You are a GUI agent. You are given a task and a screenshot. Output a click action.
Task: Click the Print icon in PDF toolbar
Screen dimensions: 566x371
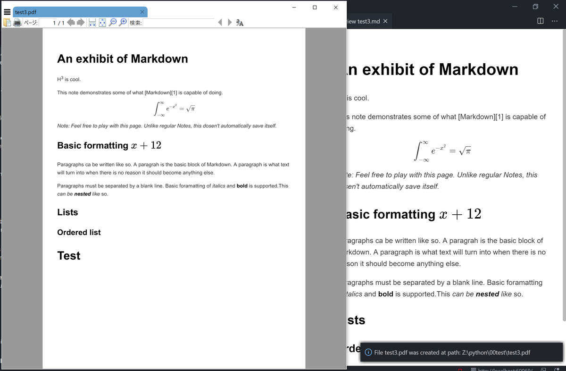pyautogui.click(x=17, y=22)
